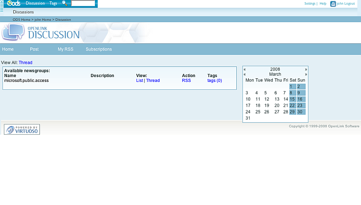
Task: Click the OpenLink Discussion speech bubble logo
Action: (x=13, y=32)
